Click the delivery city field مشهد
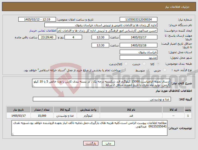Image resolution: width=198 pixels, height=150 pixels. [138, 58]
